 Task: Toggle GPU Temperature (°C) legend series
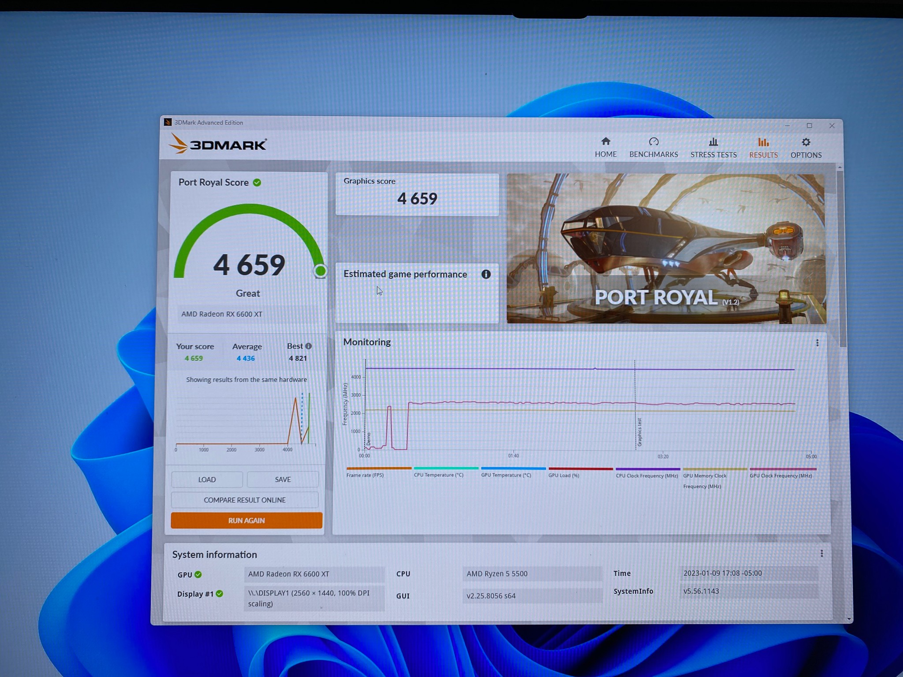513,473
